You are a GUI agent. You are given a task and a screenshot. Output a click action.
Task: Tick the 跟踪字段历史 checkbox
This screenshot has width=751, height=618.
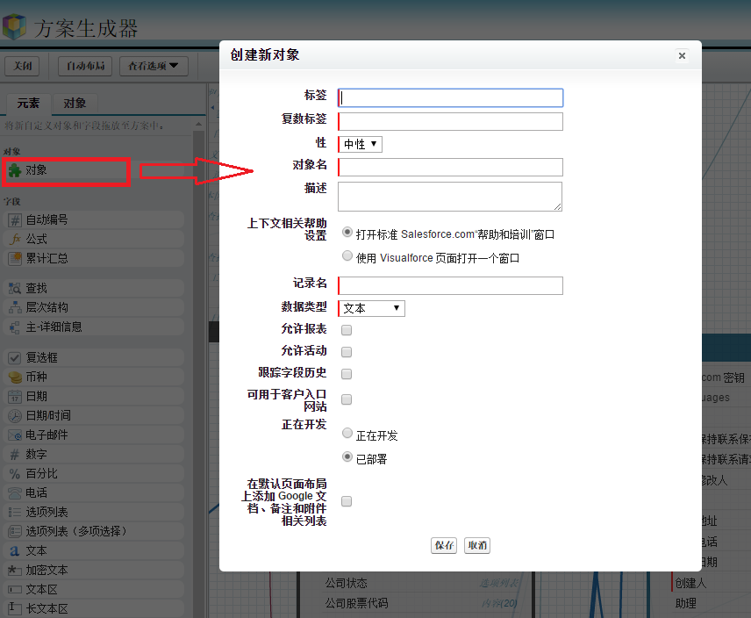(347, 374)
